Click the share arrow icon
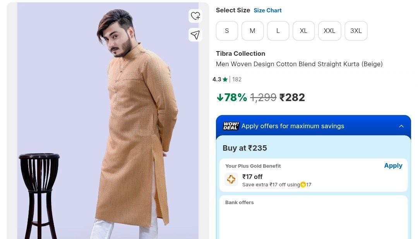Screen dimensions: 418x239 tap(195, 35)
